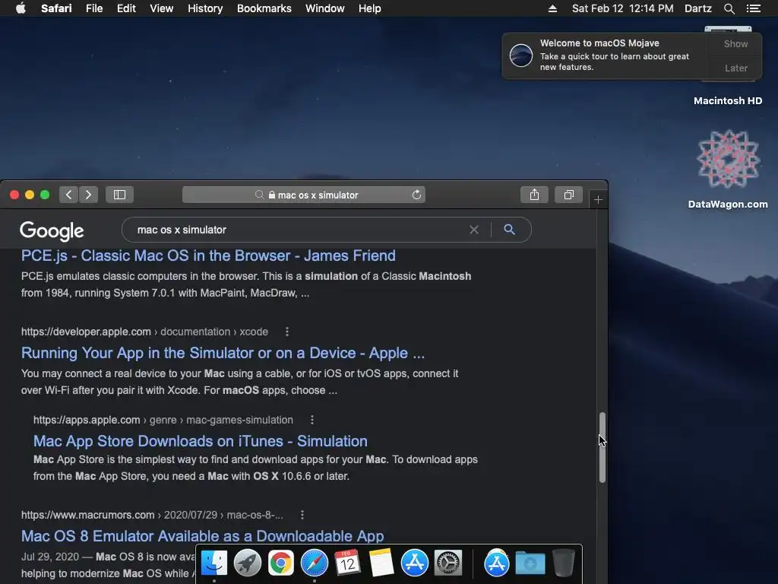Image resolution: width=778 pixels, height=584 pixels.
Task: Click the Safari compass icon in the Dock
Action: tap(314, 563)
